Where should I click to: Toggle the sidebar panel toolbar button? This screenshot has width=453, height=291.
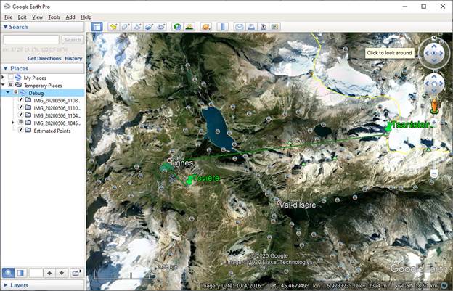pyautogui.click(x=97, y=27)
